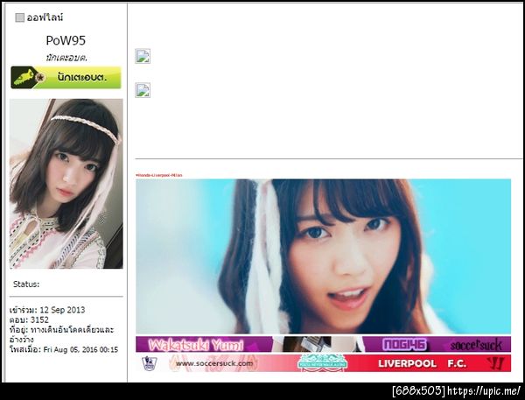Click the second broken image icon
Screen dimensions: 525x400
[x=143, y=90]
